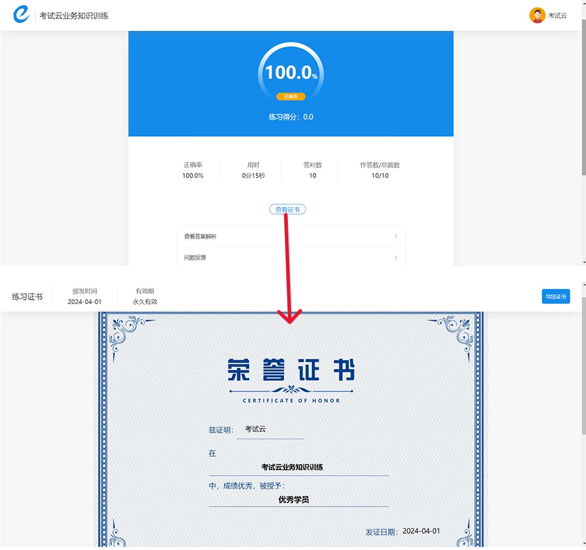Screen dimensions: 586x550
Task: Open the 问题反馈 list row
Action: point(290,257)
